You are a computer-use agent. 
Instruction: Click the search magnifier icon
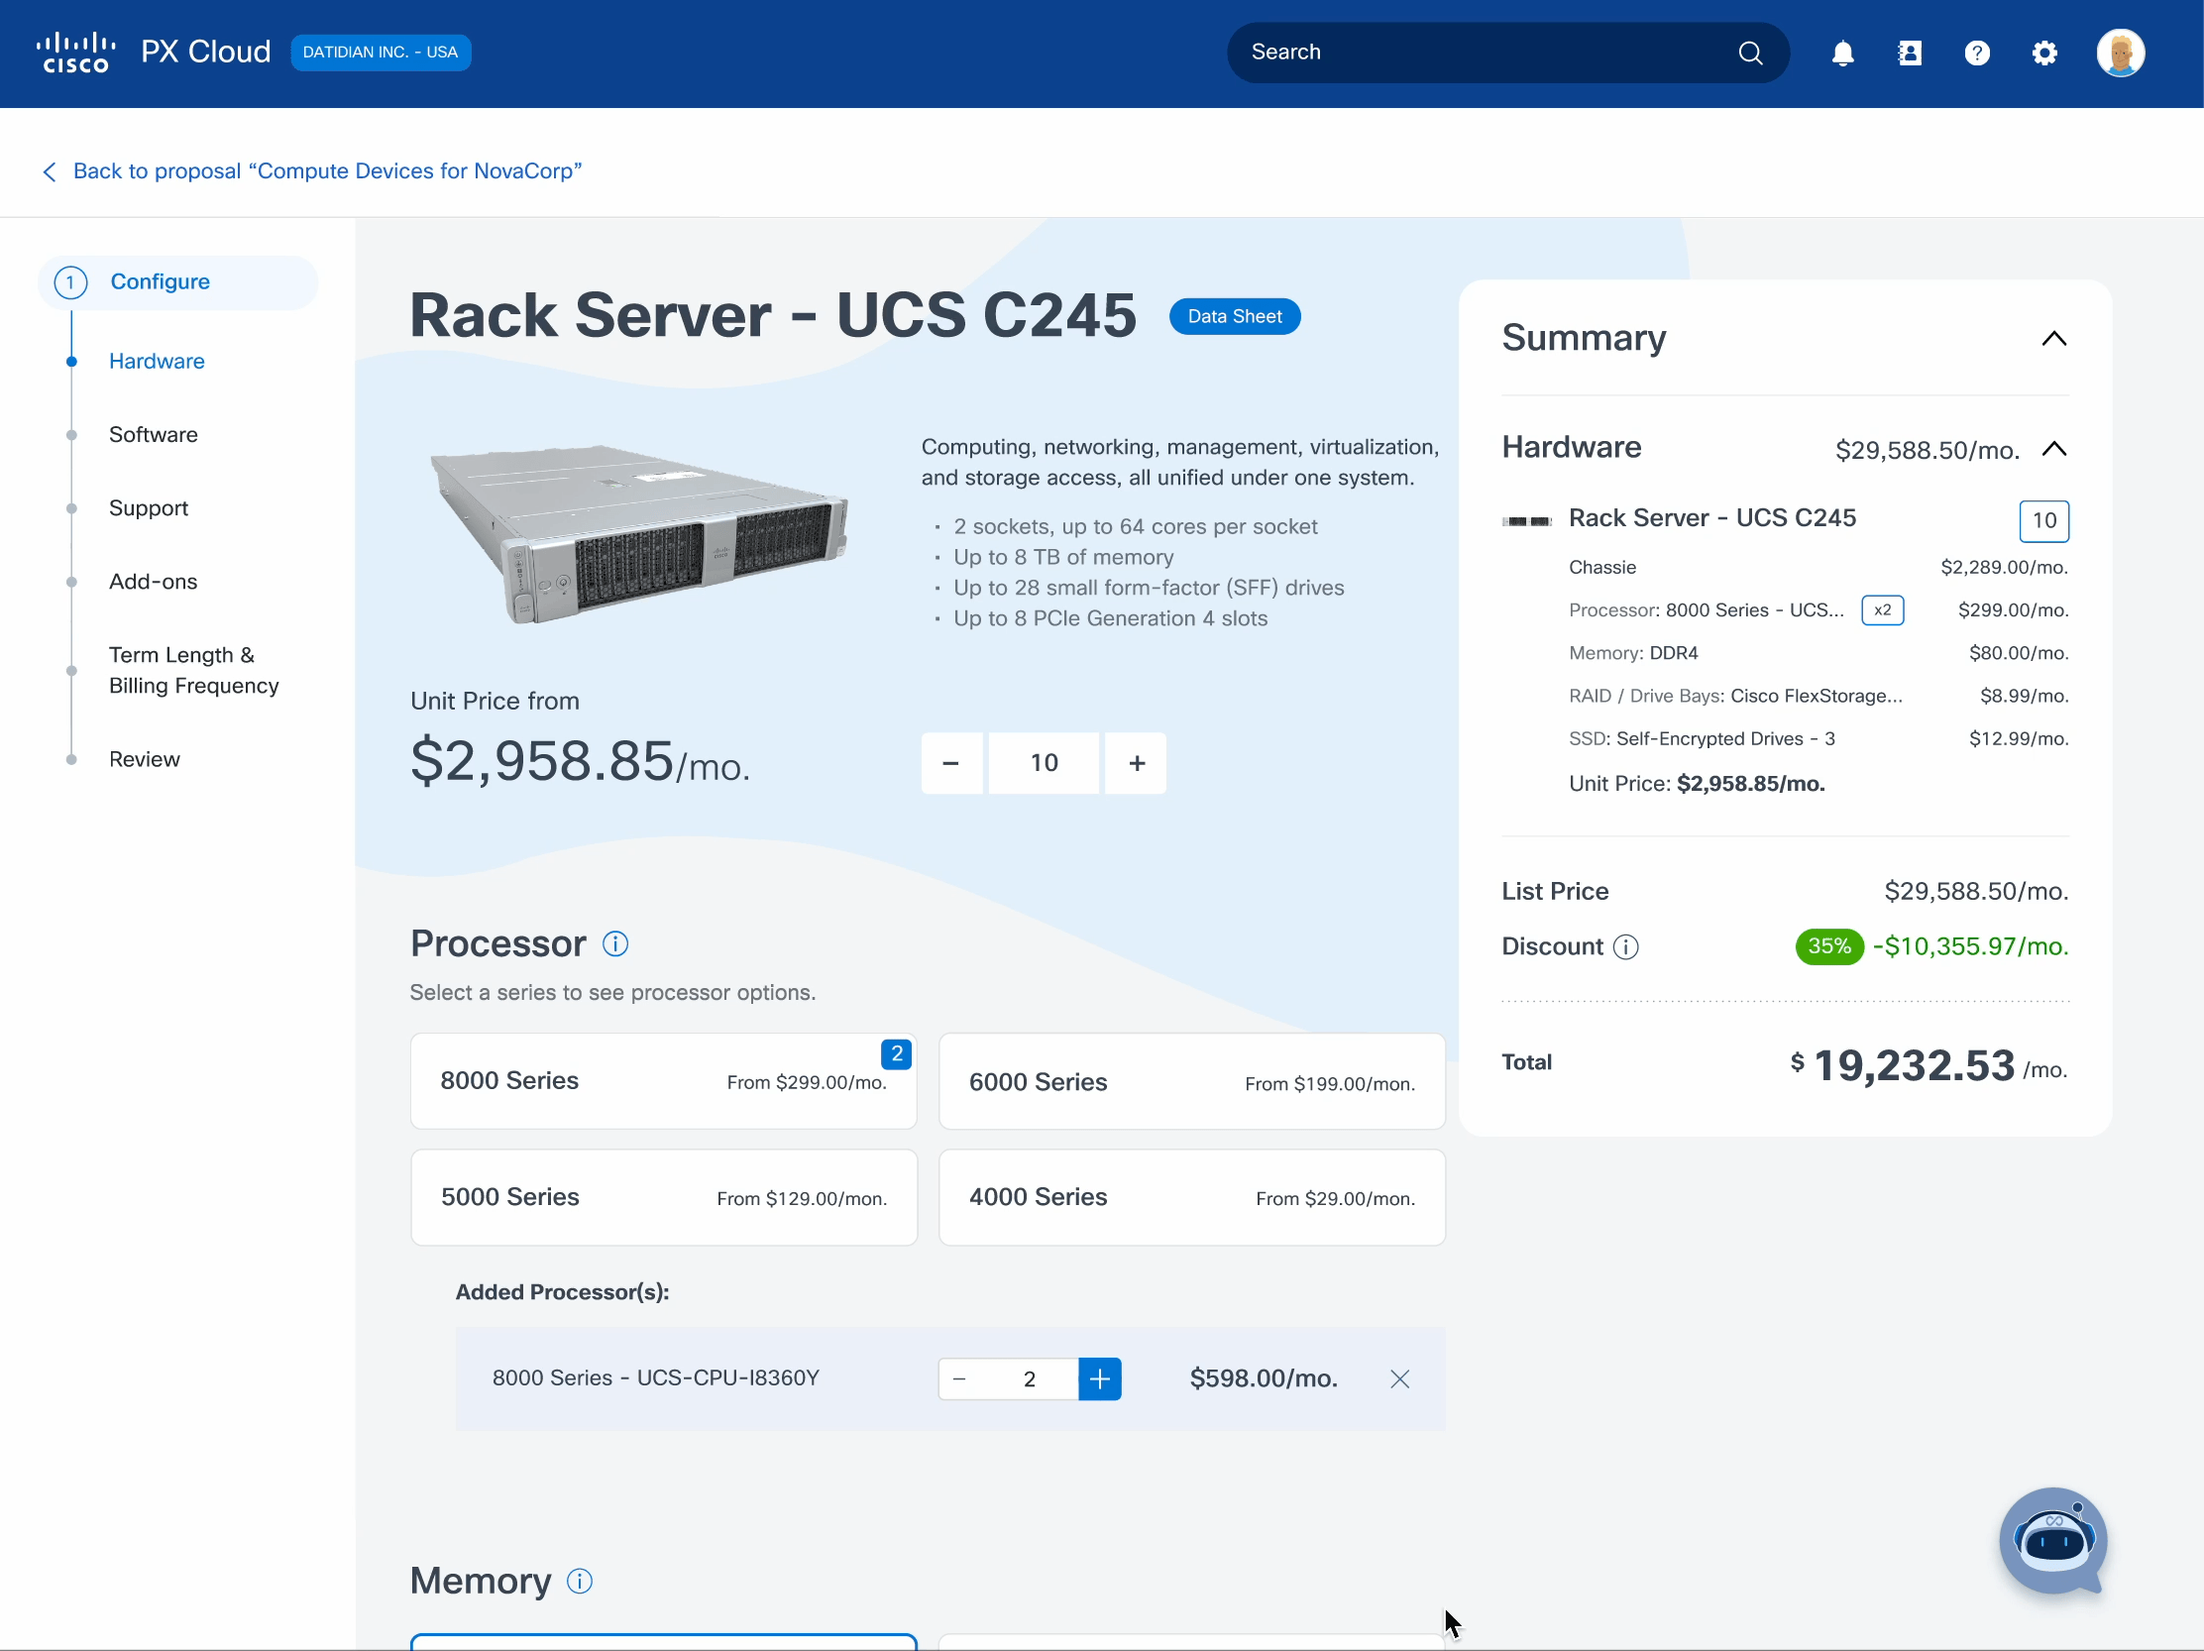[x=1750, y=53]
